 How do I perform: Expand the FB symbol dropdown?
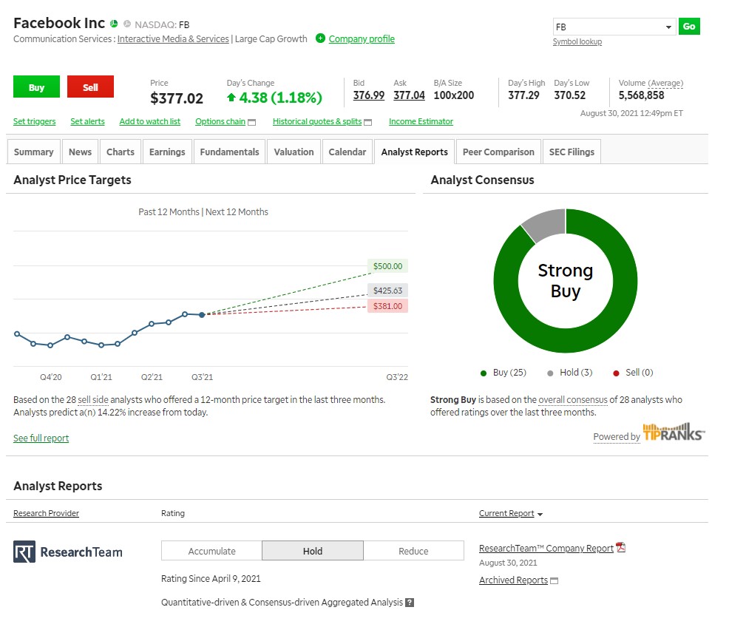(668, 27)
